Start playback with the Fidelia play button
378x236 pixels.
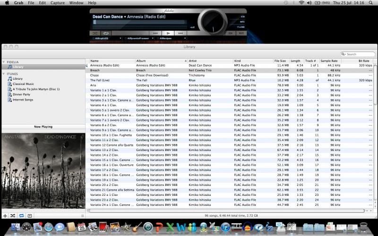coord(168,33)
